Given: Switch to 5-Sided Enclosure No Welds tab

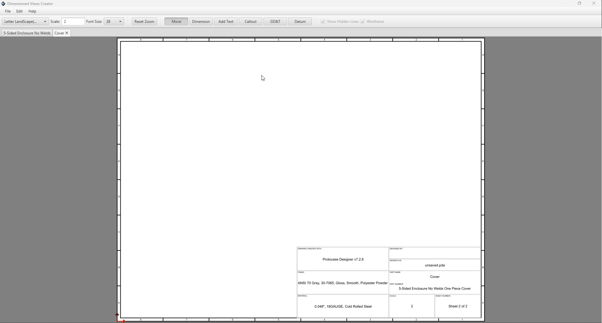Looking at the screenshot, I should tap(27, 33).
